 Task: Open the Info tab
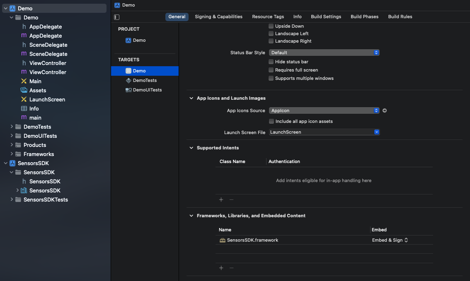pyautogui.click(x=297, y=17)
